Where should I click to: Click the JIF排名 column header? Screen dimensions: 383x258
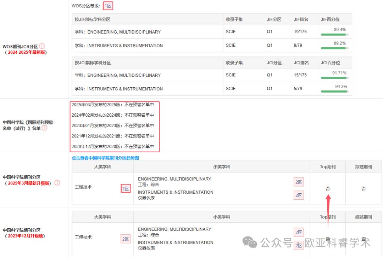pyautogui.click(x=301, y=19)
